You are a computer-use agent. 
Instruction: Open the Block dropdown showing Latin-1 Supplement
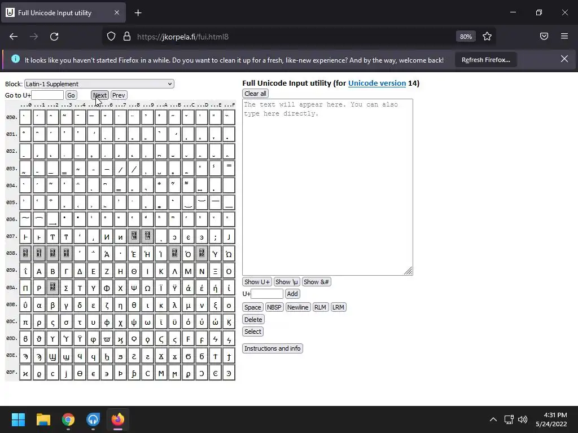[99, 84]
